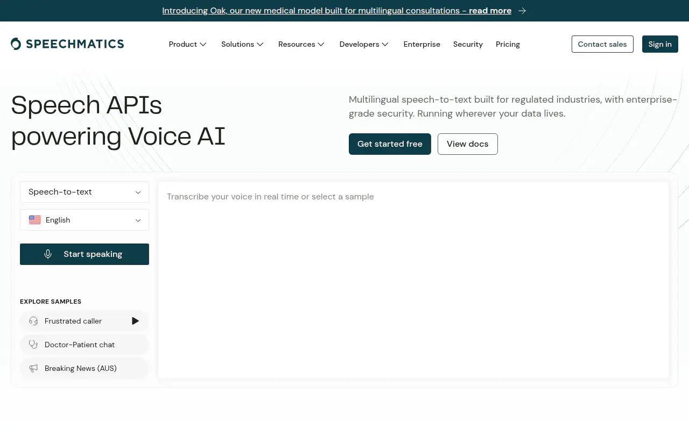Click the headset icon beside Frustrated caller

click(33, 321)
